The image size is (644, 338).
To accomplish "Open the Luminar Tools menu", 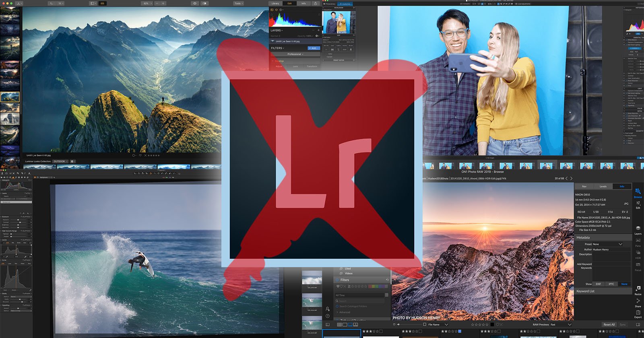I will tap(239, 3).
